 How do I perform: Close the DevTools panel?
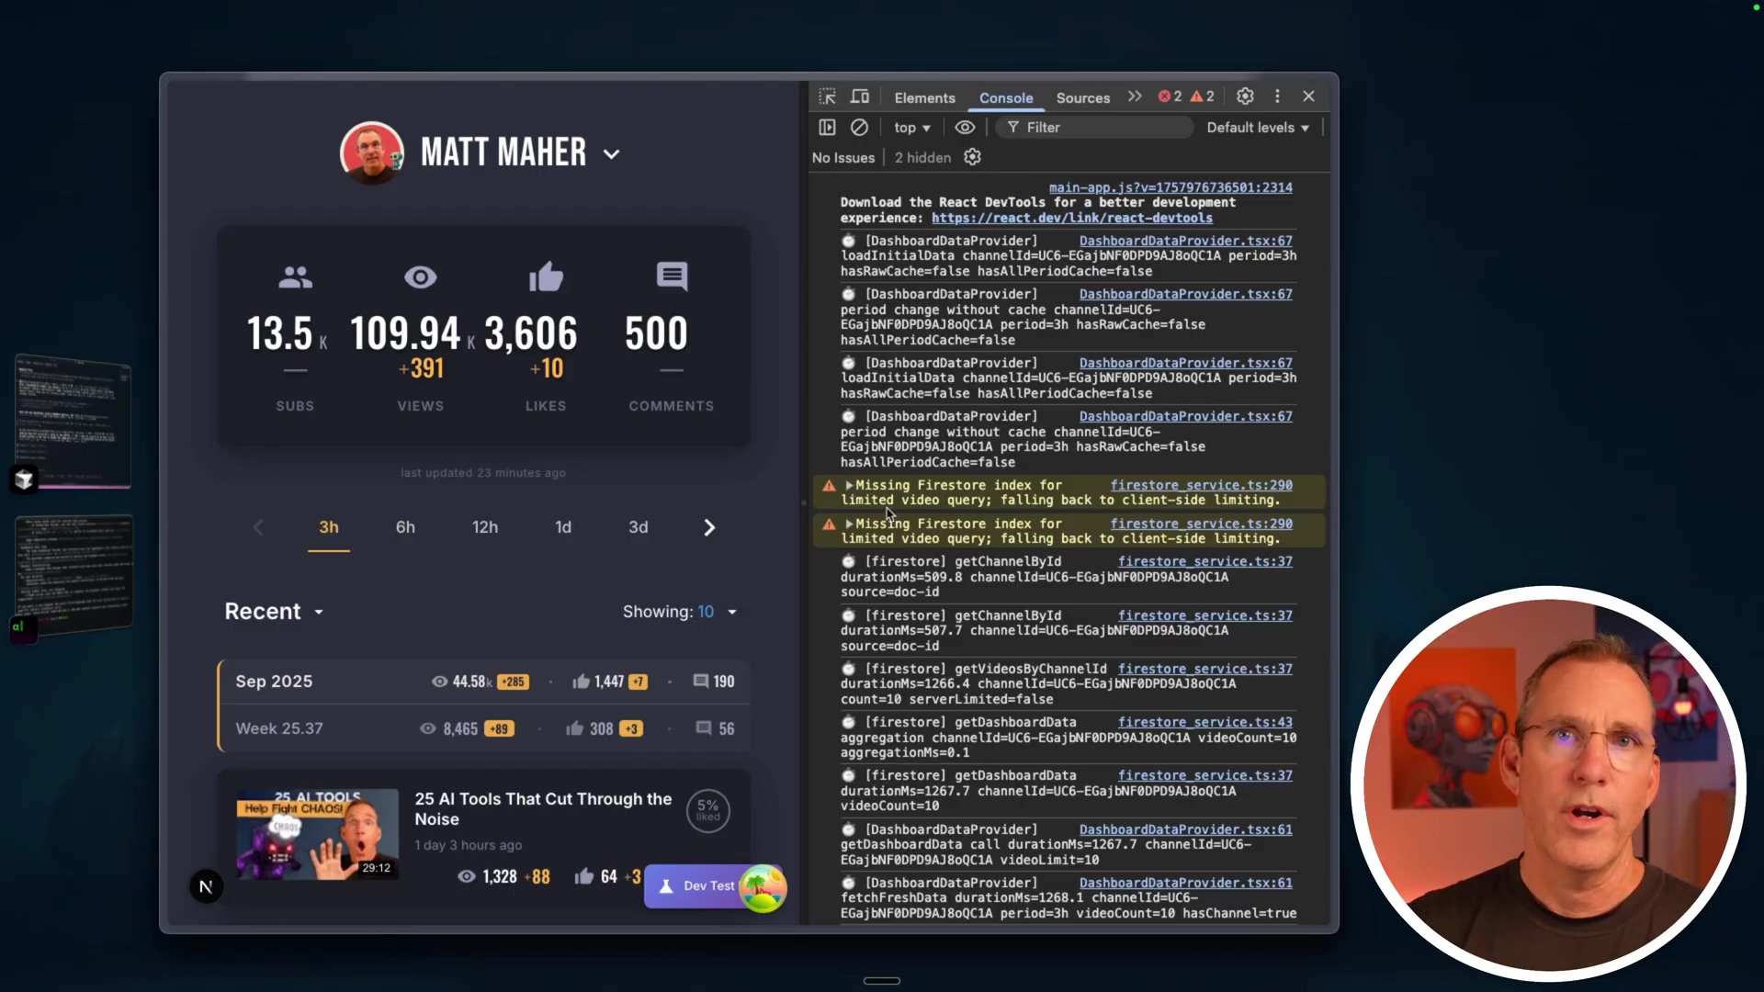(x=1308, y=96)
